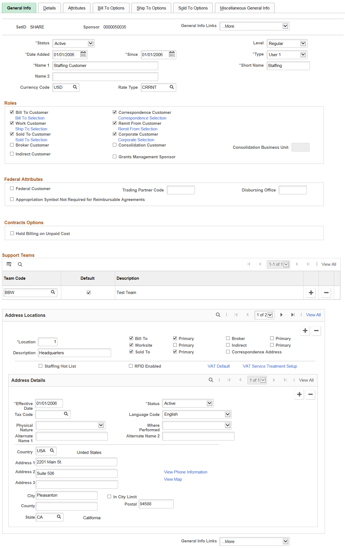Open Miscellaneous General Info tab
Viewport: 345px width, 548px height.
tap(244, 8)
